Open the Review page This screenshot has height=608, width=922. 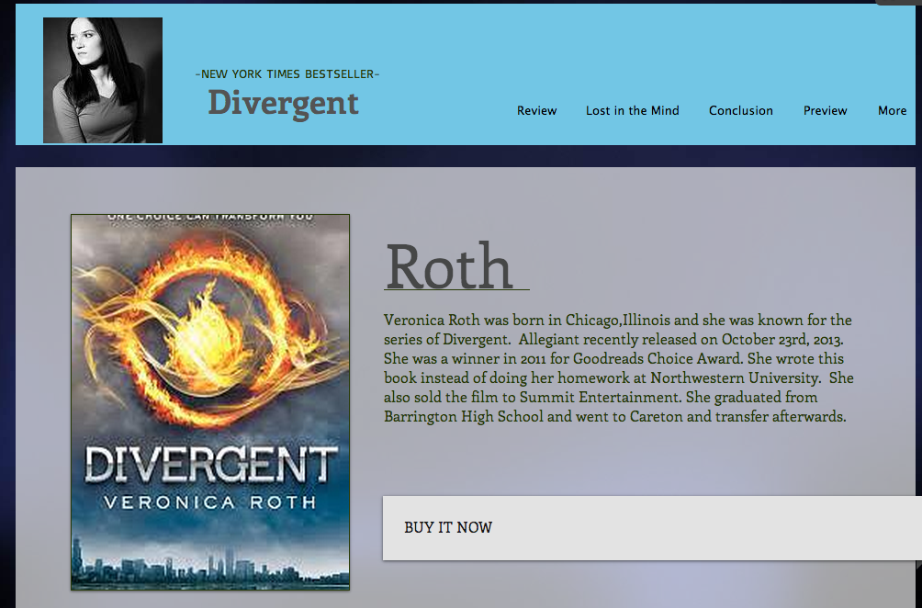pyautogui.click(x=536, y=111)
